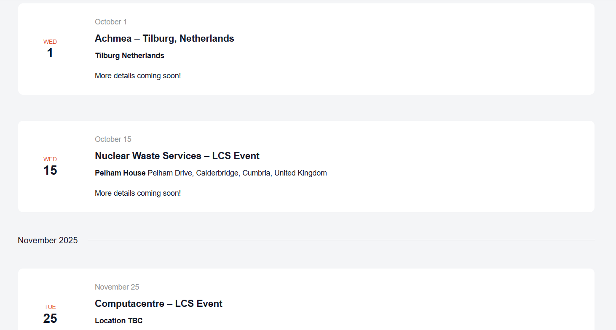Open the Computacentre – LCS Event title
Image resolution: width=616 pixels, height=330 pixels.
(158, 304)
